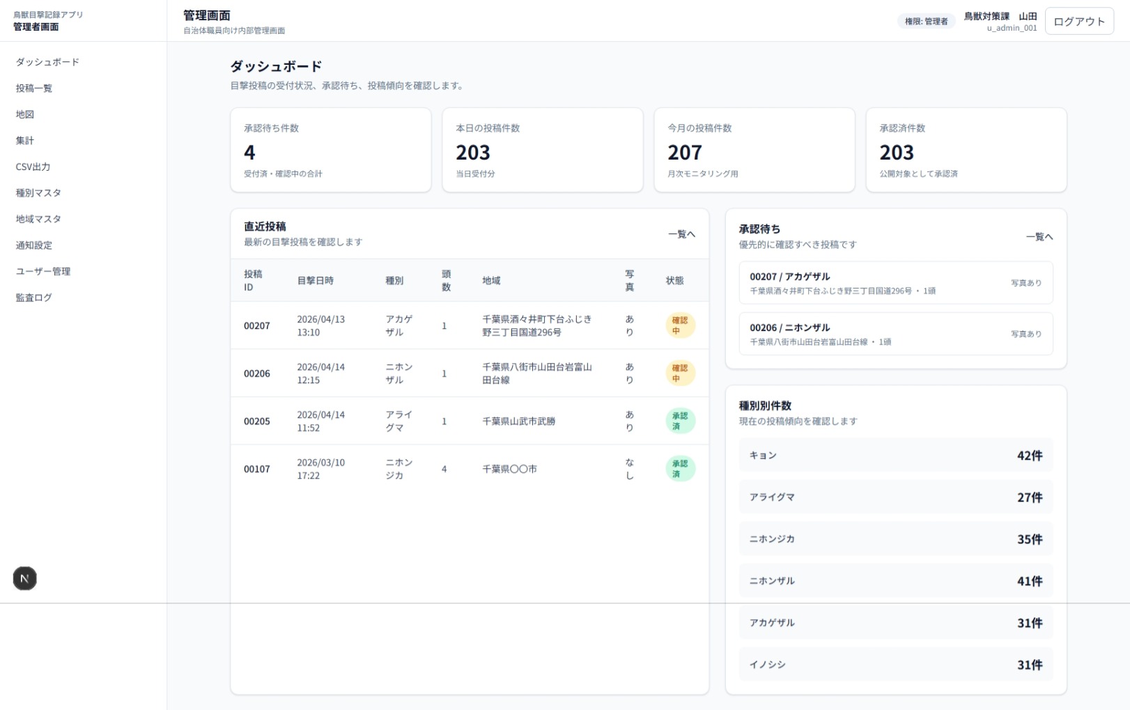Click the round Next.js dev tools icon
The image size is (1130, 710).
coord(25,578)
